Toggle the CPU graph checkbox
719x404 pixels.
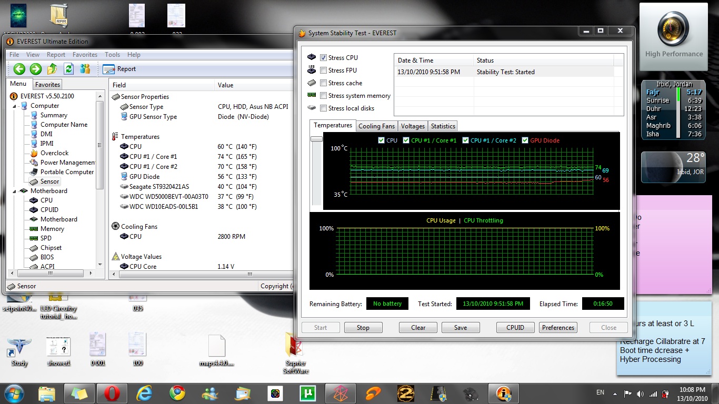(x=381, y=140)
